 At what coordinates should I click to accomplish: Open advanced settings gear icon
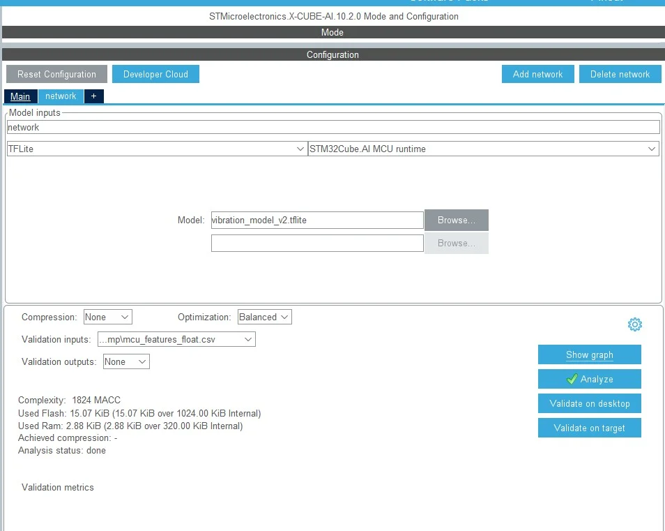point(634,324)
